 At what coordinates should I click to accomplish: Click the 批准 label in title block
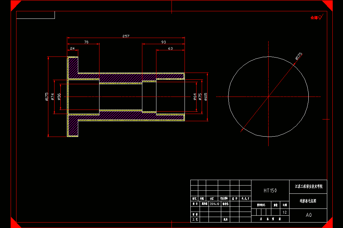(226, 219)
